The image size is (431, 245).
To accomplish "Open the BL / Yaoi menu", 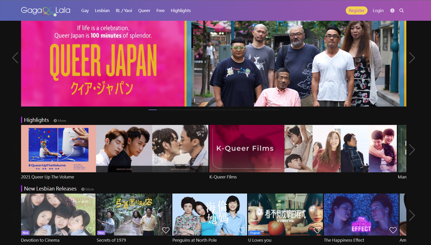I will pyautogui.click(x=124, y=10).
